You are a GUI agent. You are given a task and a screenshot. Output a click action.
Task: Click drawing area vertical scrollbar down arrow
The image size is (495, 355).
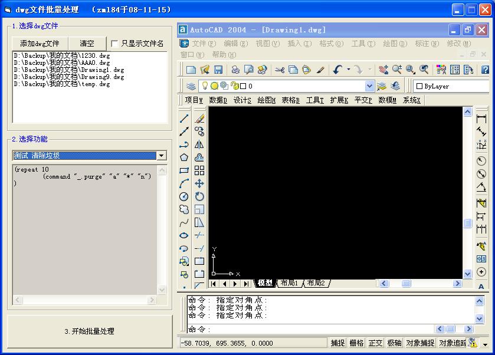467,274
